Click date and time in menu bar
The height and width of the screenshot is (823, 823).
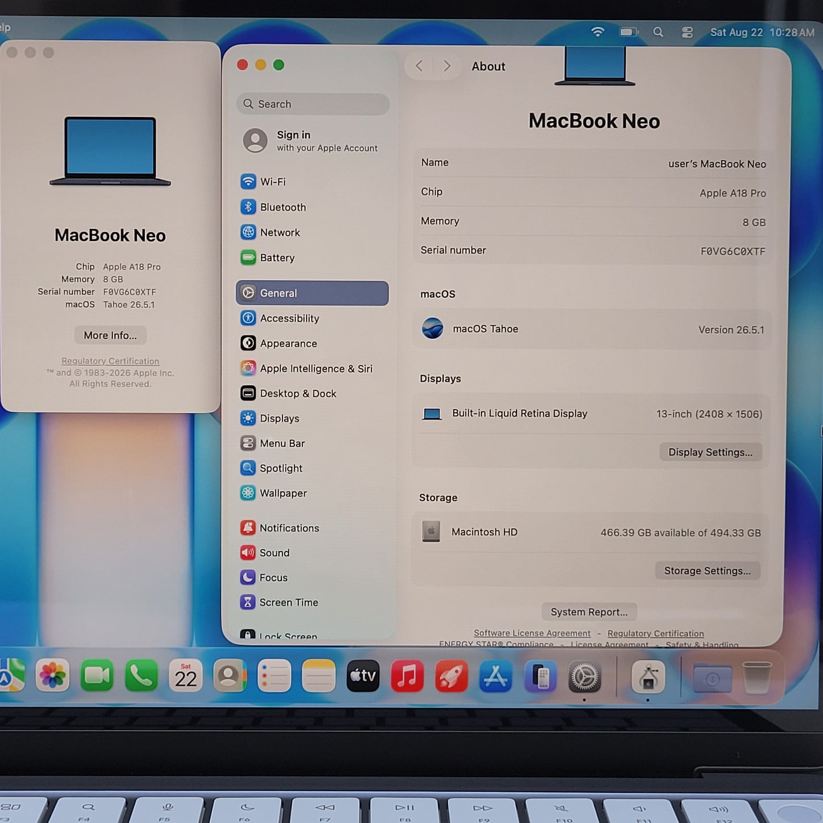tap(762, 32)
